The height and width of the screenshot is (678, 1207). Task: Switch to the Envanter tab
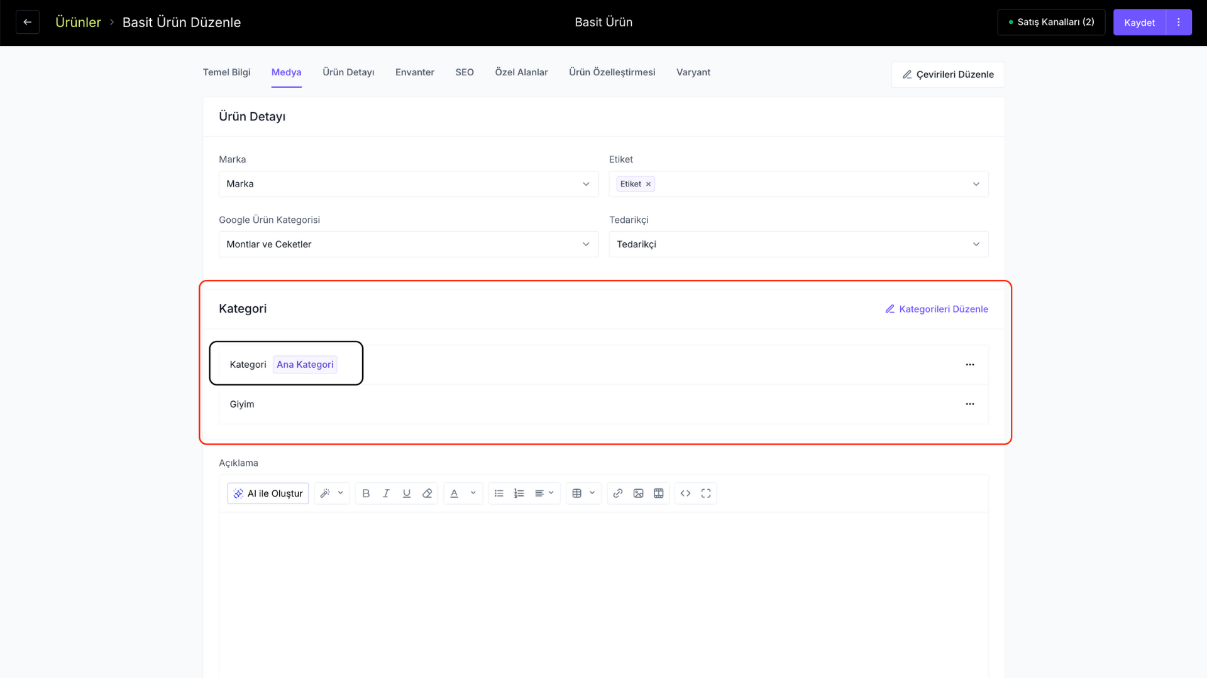[x=415, y=72]
